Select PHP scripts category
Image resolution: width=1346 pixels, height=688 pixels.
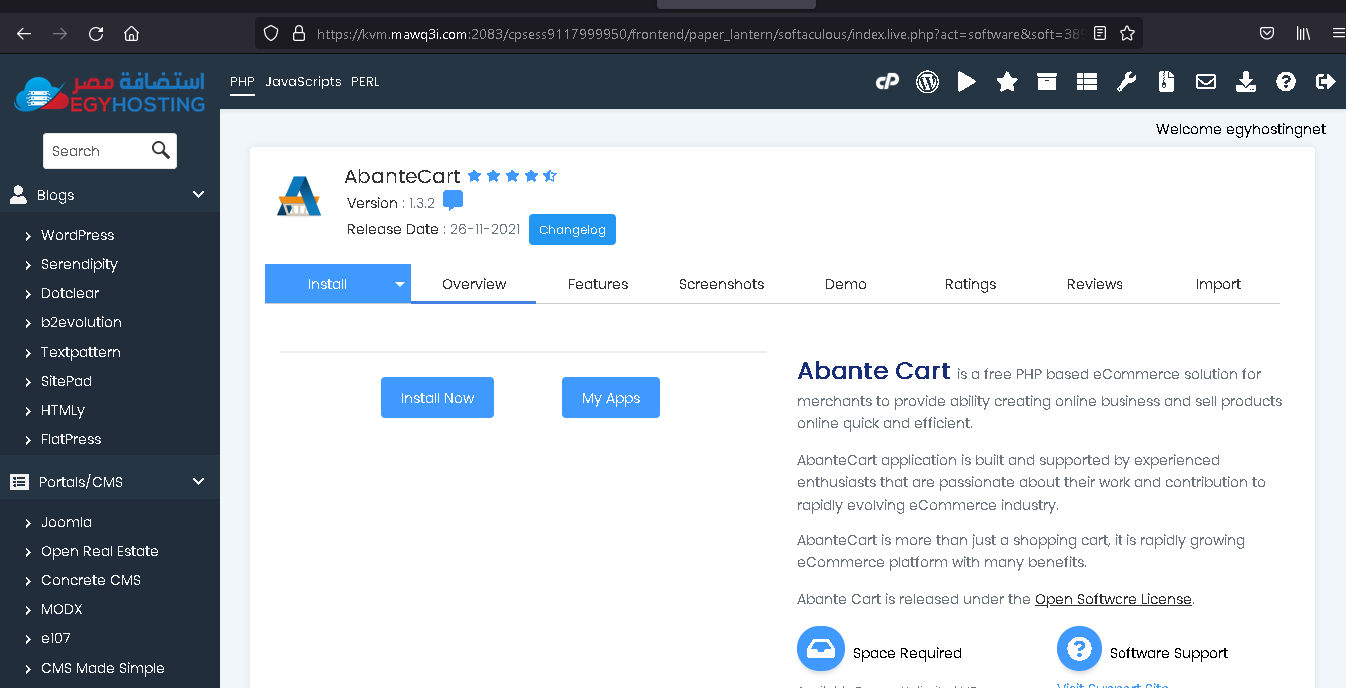(x=242, y=82)
